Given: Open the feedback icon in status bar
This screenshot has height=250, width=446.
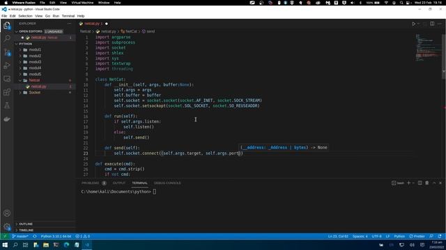Looking at the screenshot, I should click(x=431, y=236).
